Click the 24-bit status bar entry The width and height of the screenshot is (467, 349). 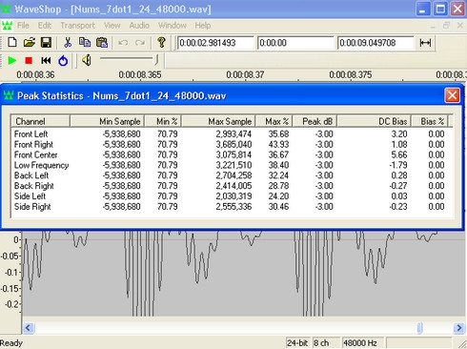point(297,343)
